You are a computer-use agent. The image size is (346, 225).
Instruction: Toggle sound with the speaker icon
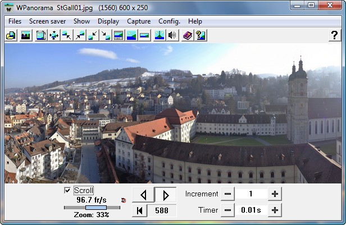point(172,35)
